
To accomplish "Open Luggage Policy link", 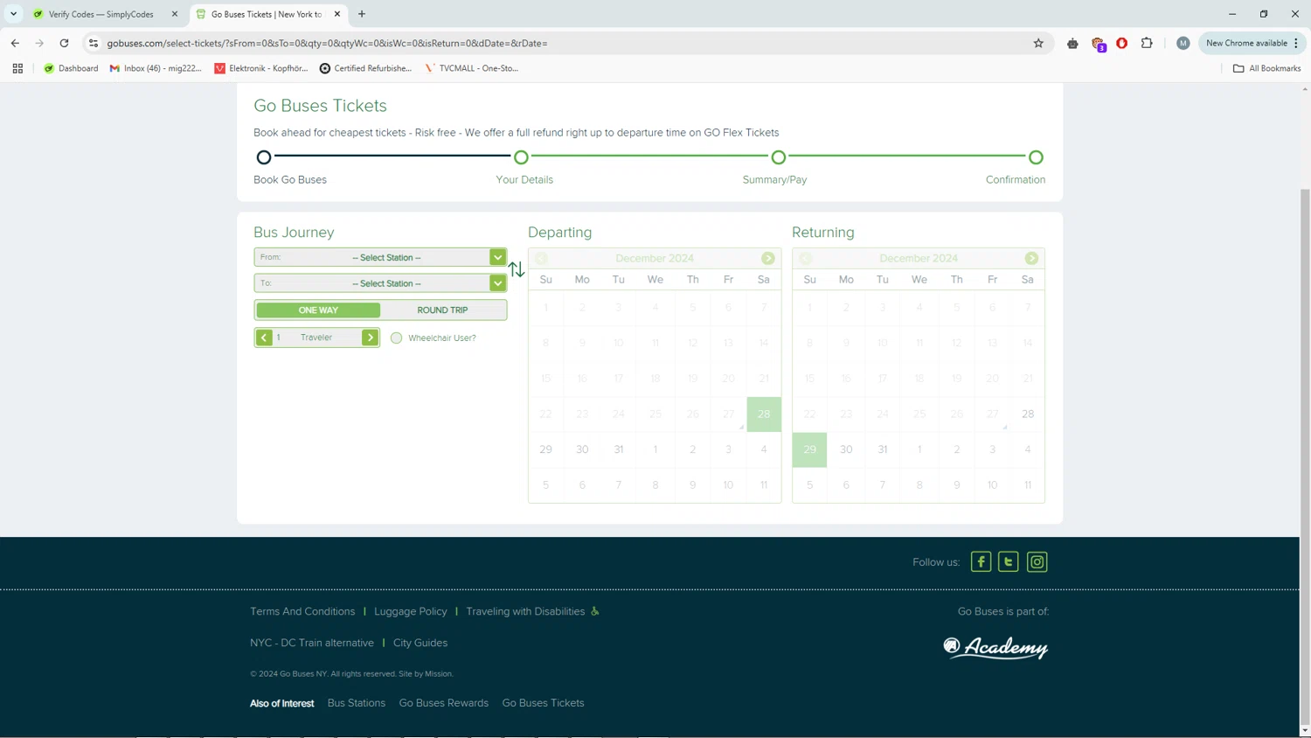I will pyautogui.click(x=411, y=611).
